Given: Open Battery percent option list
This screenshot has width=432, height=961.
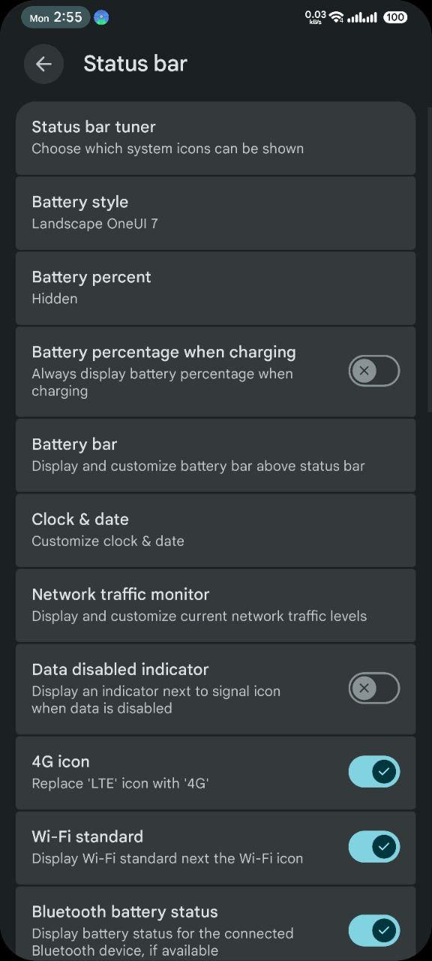Looking at the screenshot, I should pyautogui.click(x=216, y=288).
